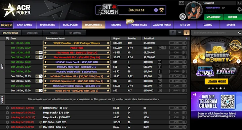Click the logout icon beside TelmaonTilt

tap(239, 3)
